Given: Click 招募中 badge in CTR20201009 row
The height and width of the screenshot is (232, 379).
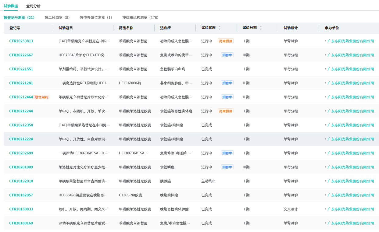Looking at the screenshot, I should [227, 167].
